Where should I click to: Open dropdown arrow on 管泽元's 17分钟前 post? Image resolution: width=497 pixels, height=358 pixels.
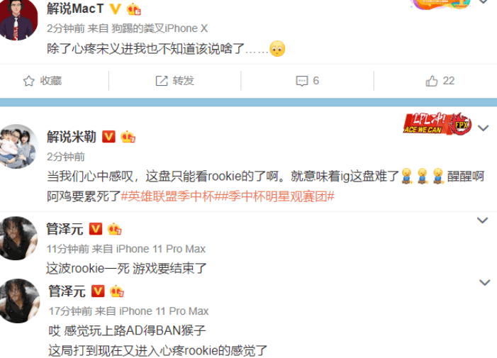[x=485, y=282]
